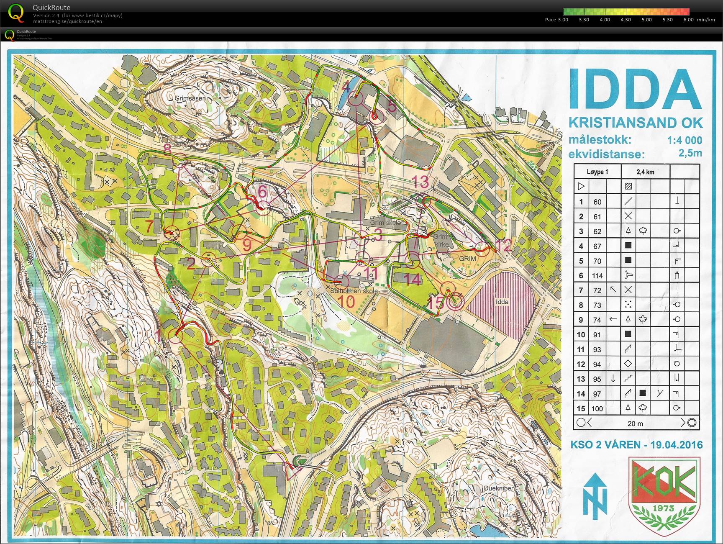This screenshot has width=723, height=544.
Task: Click control code 91 in row 10
Action: click(597, 335)
